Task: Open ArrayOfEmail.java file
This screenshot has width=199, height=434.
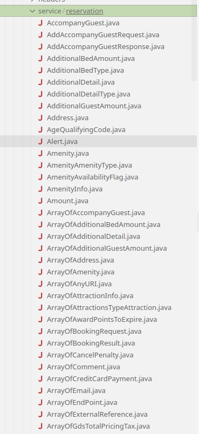Action: (x=76, y=391)
